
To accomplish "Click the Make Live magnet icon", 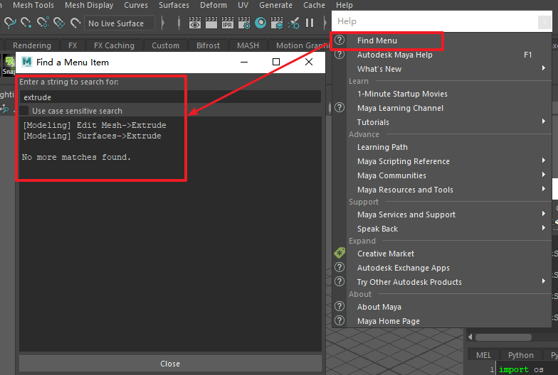I will [x=75, y=23].
